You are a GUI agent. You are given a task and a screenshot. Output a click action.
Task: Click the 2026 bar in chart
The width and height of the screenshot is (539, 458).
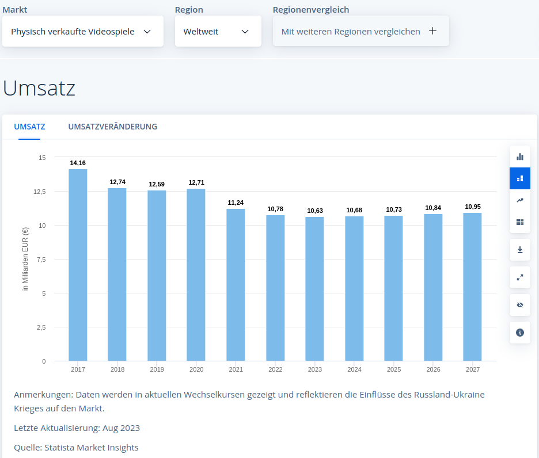[x=433, y=288]
